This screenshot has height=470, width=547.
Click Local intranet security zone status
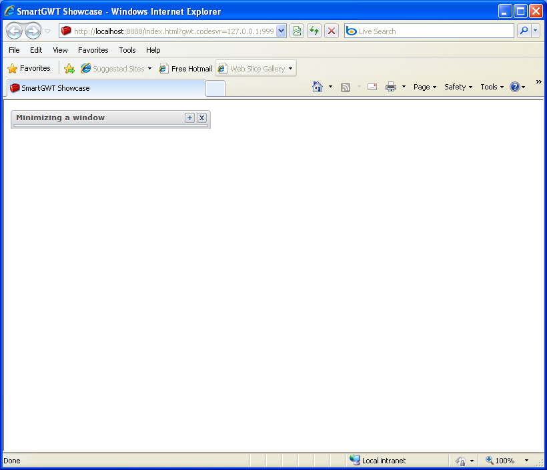378,461
